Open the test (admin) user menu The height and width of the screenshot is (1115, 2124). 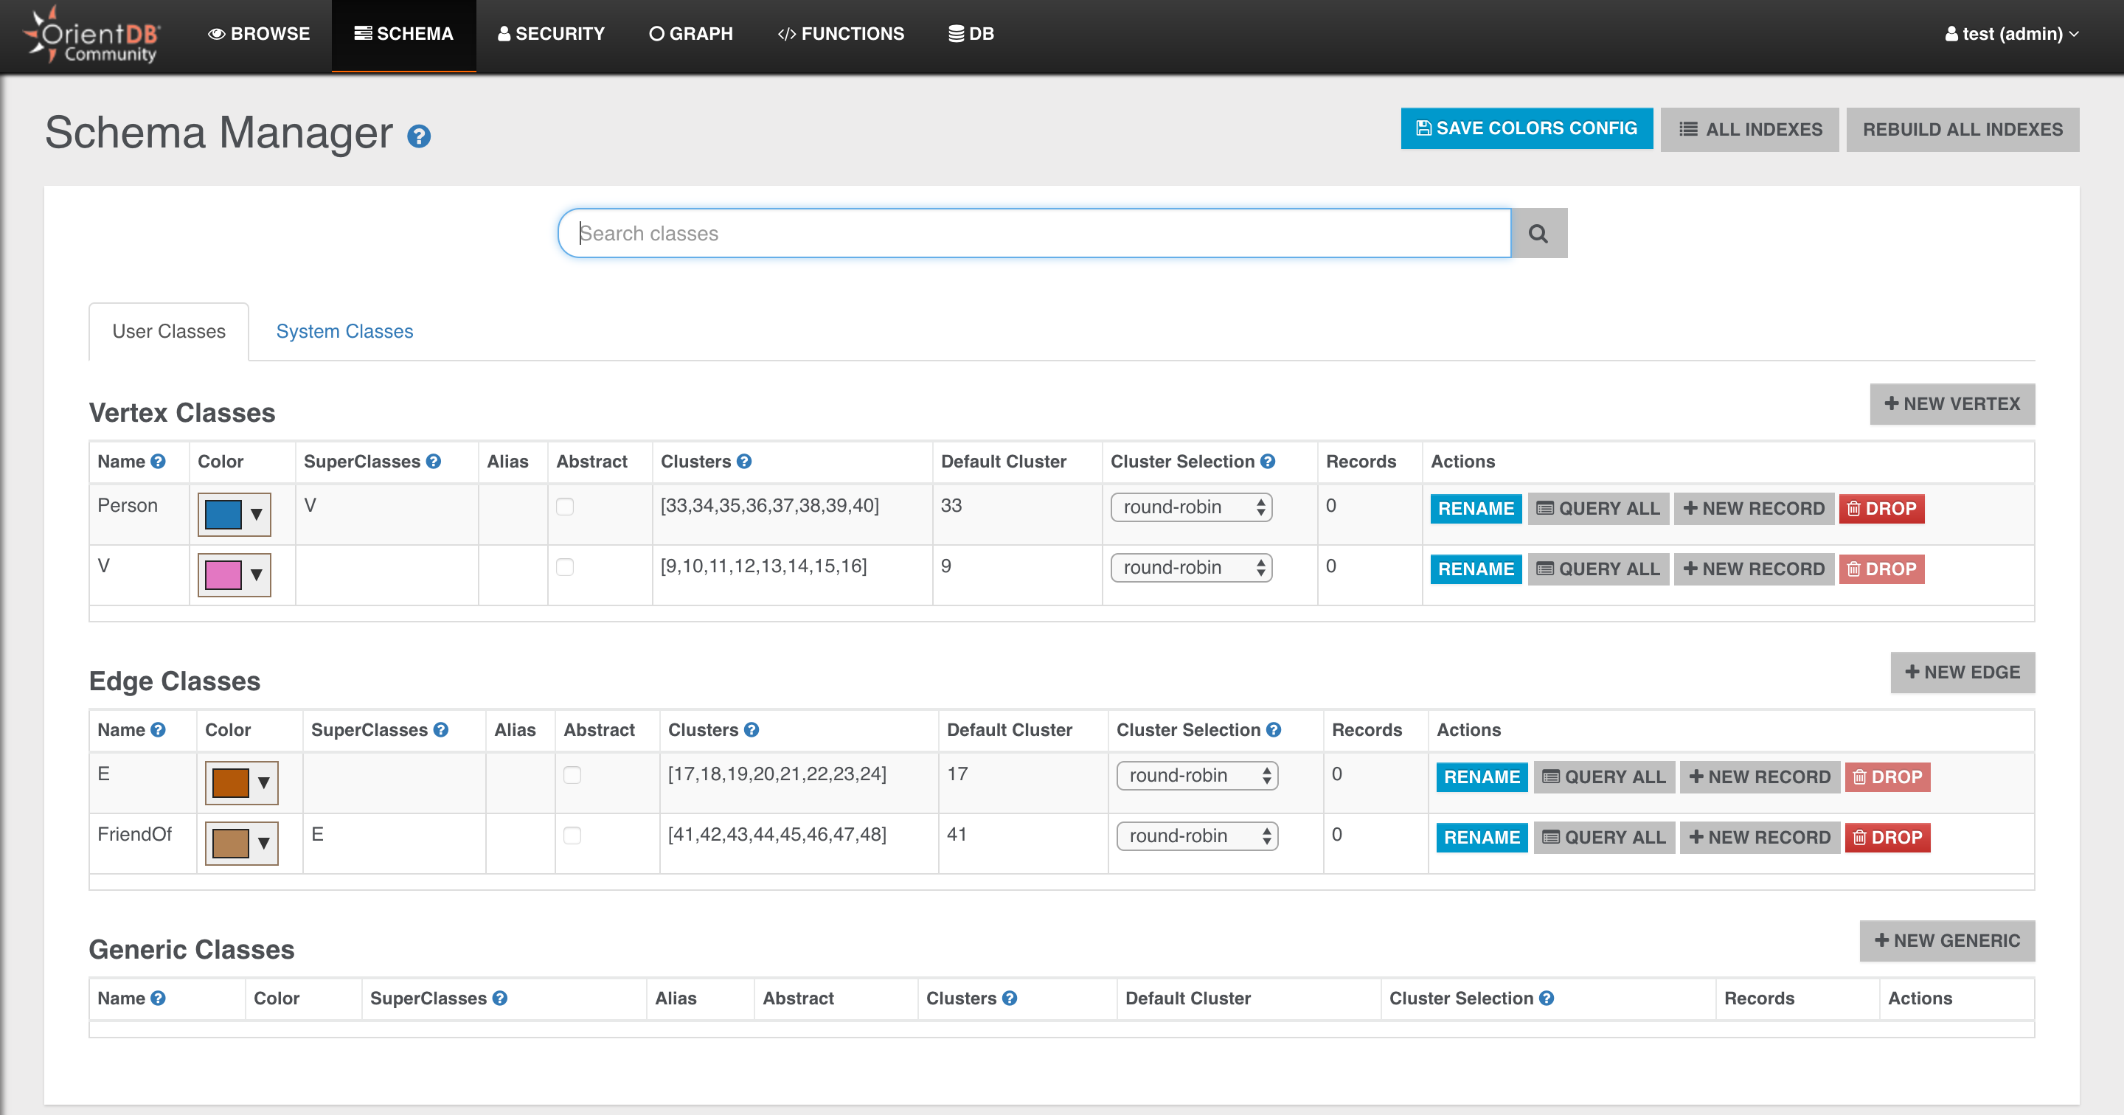coord(2012,34)
